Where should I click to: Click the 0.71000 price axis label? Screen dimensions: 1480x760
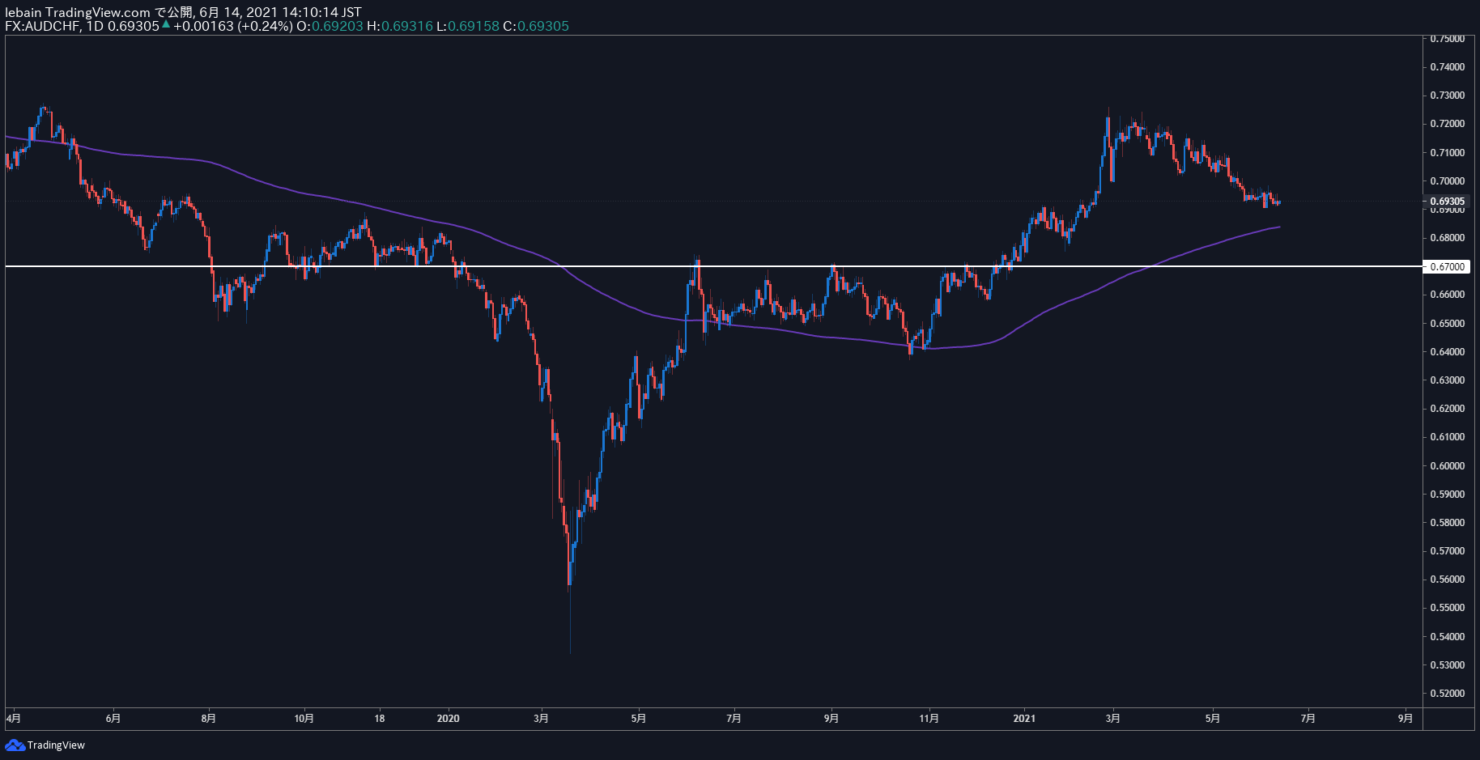coord(1447,153)
